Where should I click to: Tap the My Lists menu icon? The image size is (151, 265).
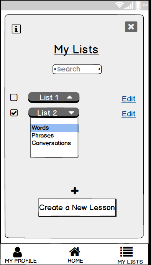pyautogui.click(x=126, y=252)
